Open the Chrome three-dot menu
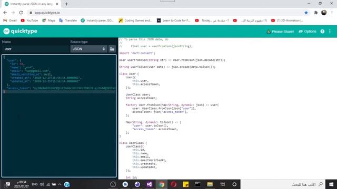337x189 pixels. tap(332, 13)
